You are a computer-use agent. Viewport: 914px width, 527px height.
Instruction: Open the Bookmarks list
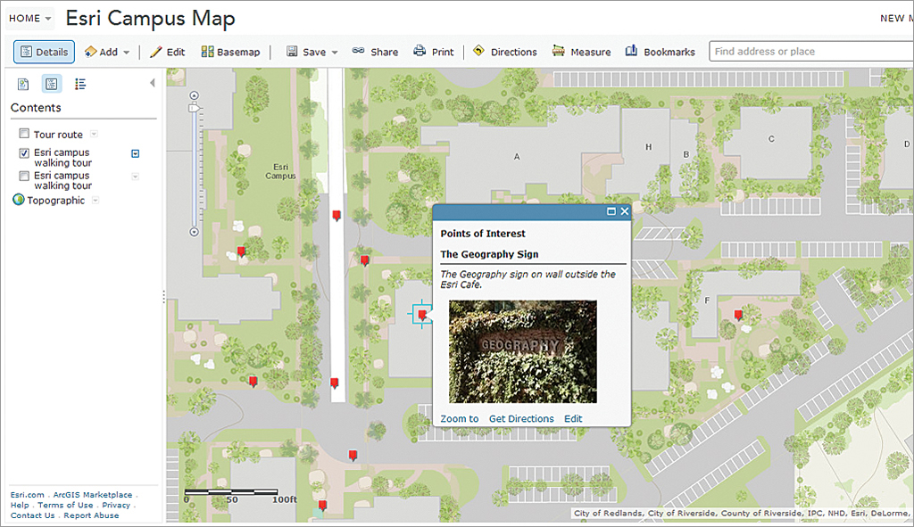[x=660, y=52]
